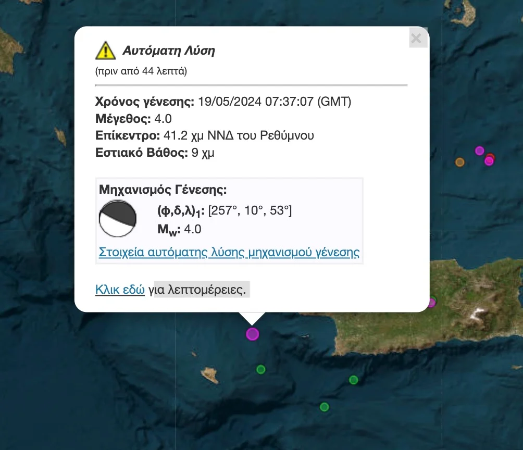This screenshot has width=523, height=450.
Task: Select the red earthquake marker
Action: pos(491,156)
